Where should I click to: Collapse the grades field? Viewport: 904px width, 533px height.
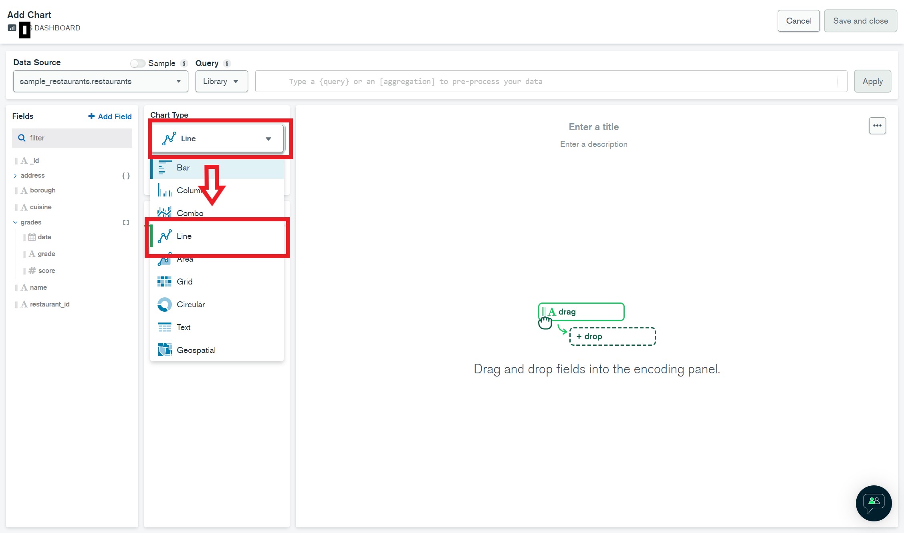click(15, 222)
